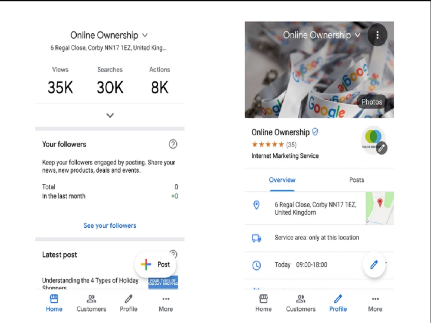Click 'Today 09:00-18:00' hours row
Viewport: 431px width, 323px height.
tap(319, 265)
